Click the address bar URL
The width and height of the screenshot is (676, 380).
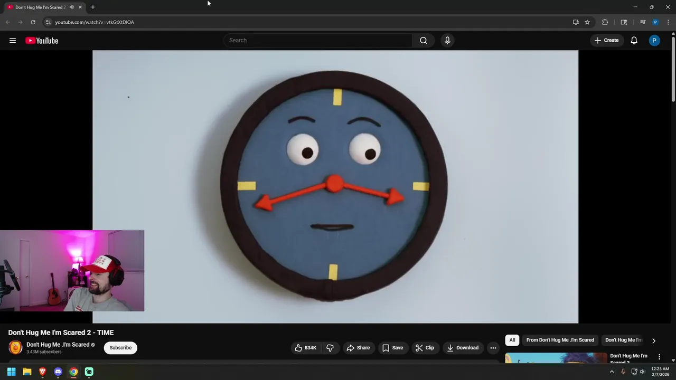(x=95, y=22)
